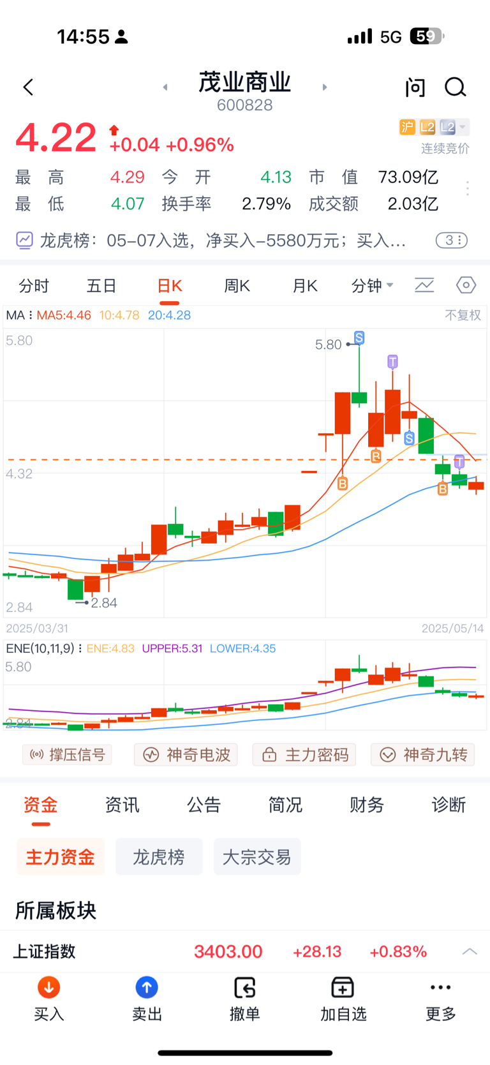Tap the 5.80 chart peak label
The height and width of the screenshot is (1065, 490).
pyautogui.click(x=329, y=345)
